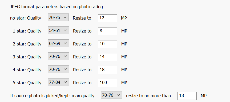Screen dimensions: 230x102
Task: Click the chevron arrow of 5-star quality combo
Action: (x=65, y=82)
